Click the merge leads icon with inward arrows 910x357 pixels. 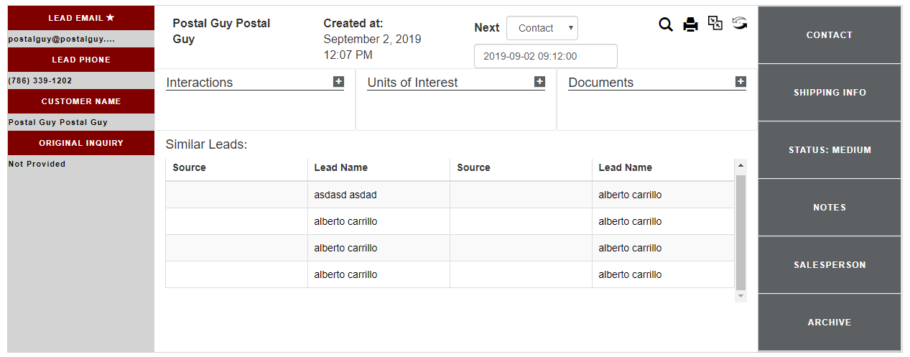tap(715, 24)
